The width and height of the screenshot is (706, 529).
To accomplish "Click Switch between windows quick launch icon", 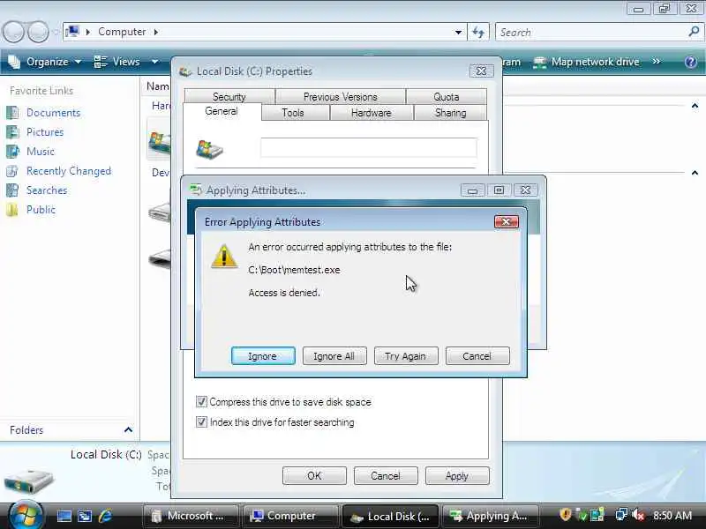I will point(85,516).
